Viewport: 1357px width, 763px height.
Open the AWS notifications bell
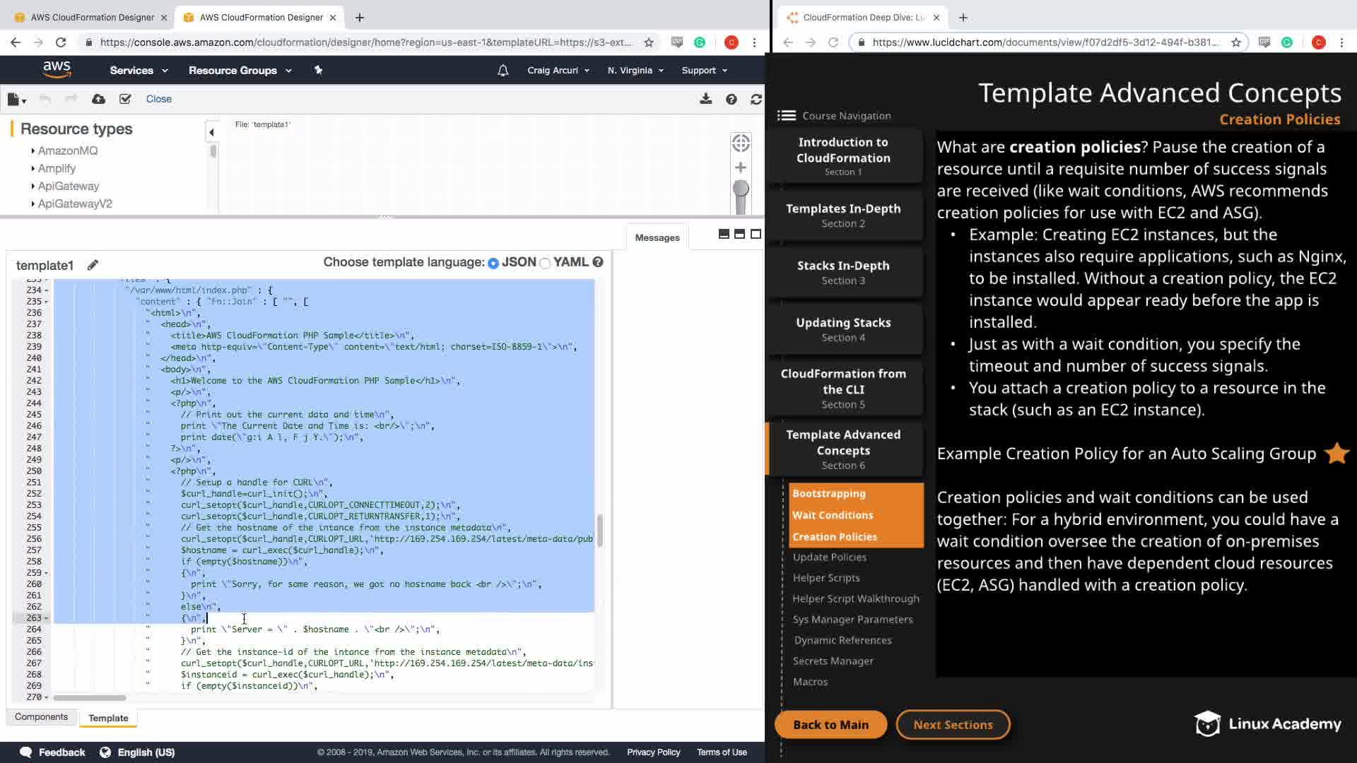pos(503,71)
